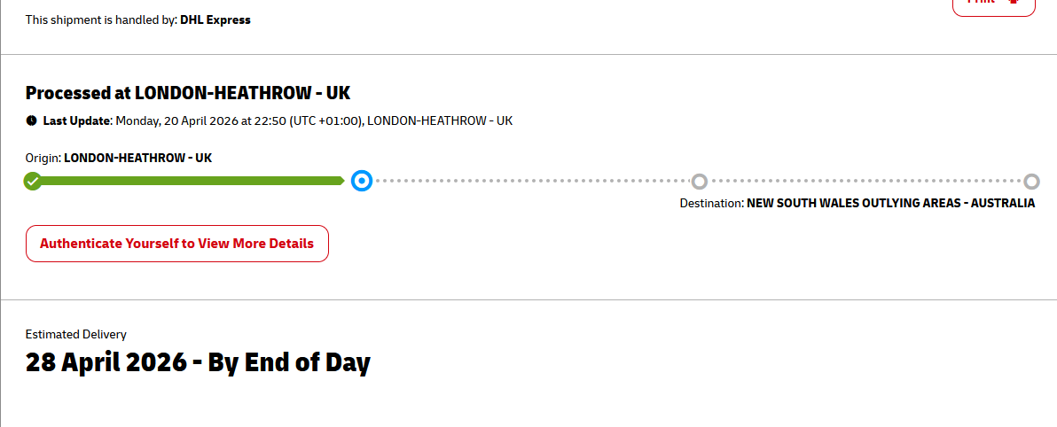This screenshot has height=427, width=1057.
Task: Click the bold Last Update label
Action: [x=76, y=120]
